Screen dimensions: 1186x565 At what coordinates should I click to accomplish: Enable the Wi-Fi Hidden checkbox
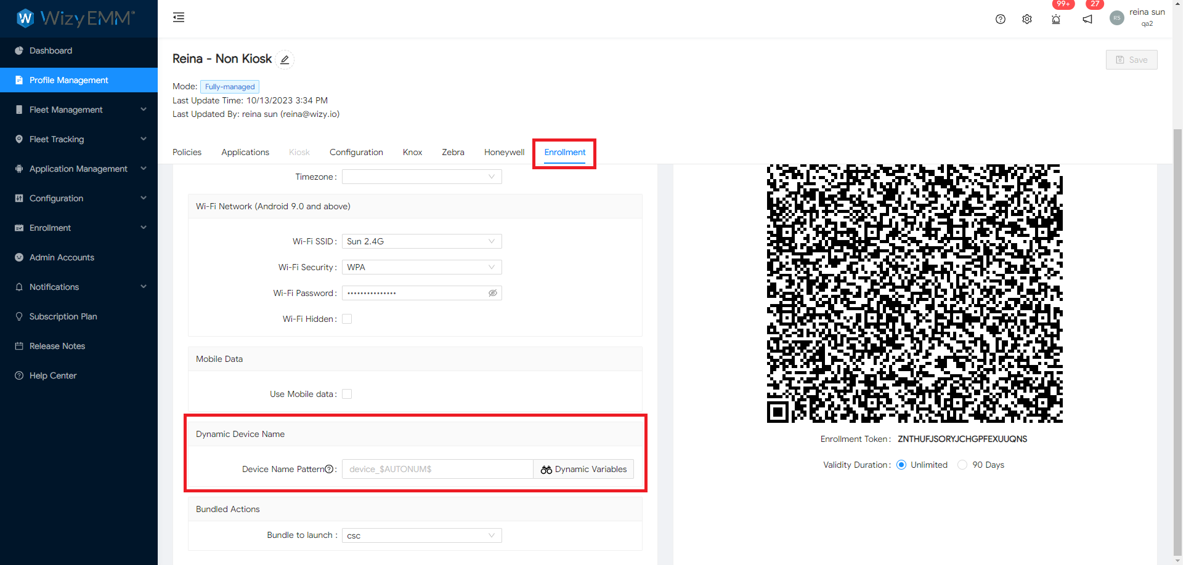tap(347, 319)
